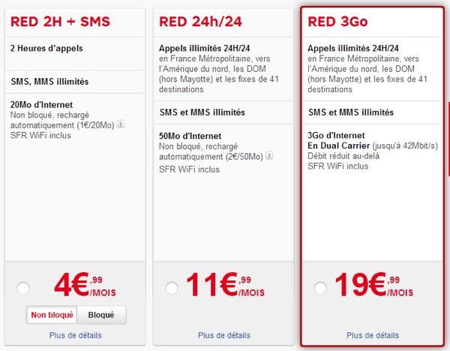Screen dimensions: 450x351
Task: Switch to the Bloqué option
Action: click(x=101, y=315)
